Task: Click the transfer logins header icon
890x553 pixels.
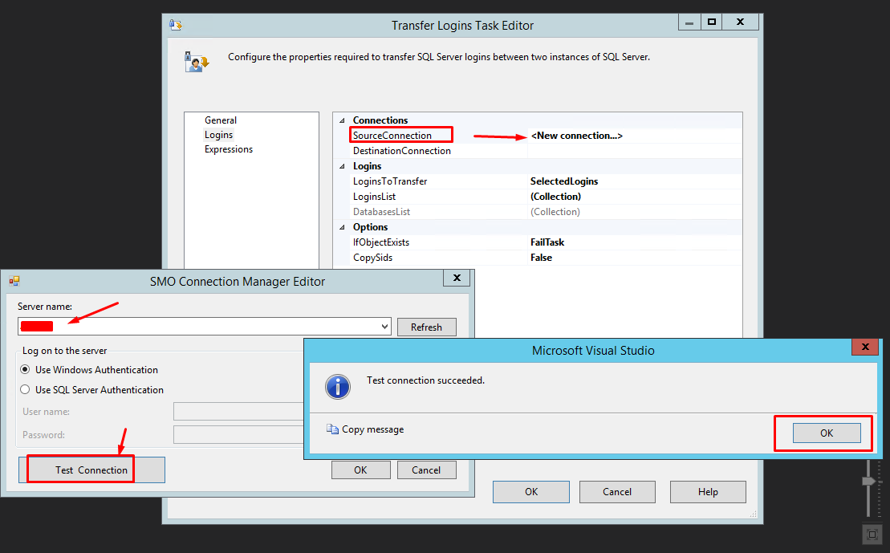Action: tap(196, 61)
